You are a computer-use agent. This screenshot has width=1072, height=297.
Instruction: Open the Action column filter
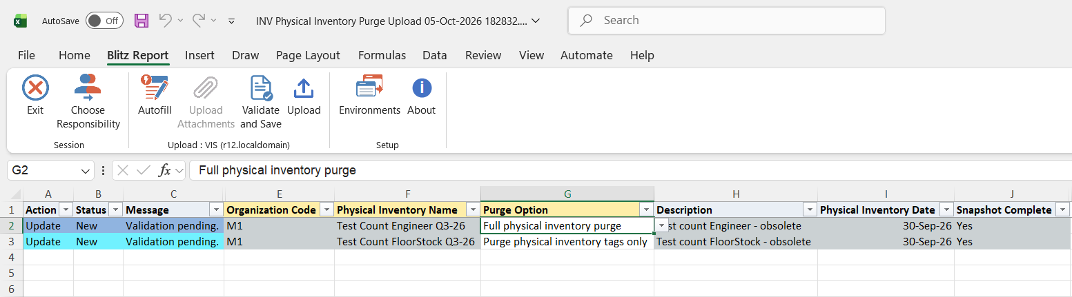pos(66,209)
